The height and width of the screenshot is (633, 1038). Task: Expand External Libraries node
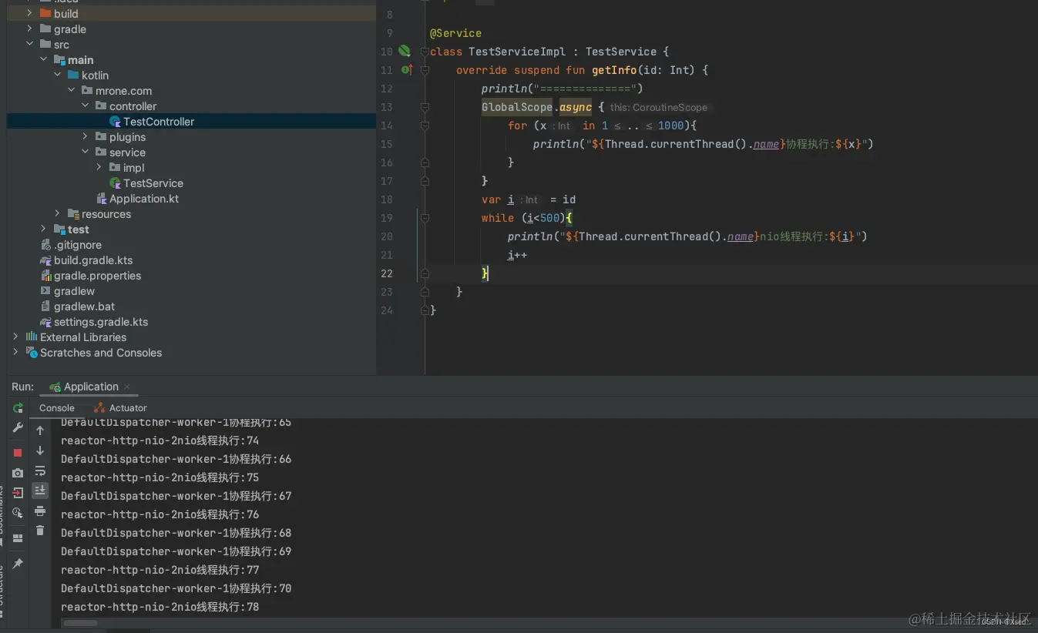(15, 337)
